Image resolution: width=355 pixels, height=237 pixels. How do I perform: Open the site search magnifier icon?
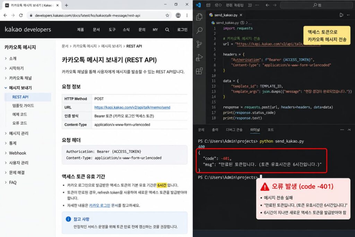pyautogui.click(x=167, y=30)
